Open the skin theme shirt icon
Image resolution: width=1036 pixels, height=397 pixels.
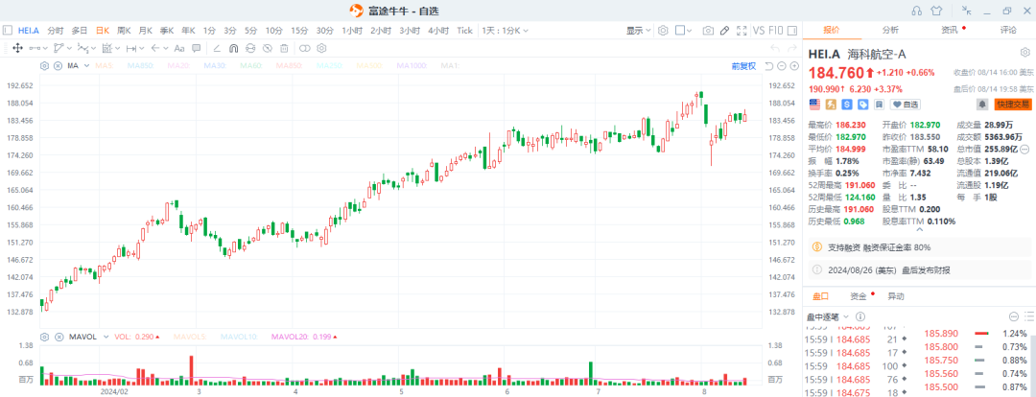(936, 11)
